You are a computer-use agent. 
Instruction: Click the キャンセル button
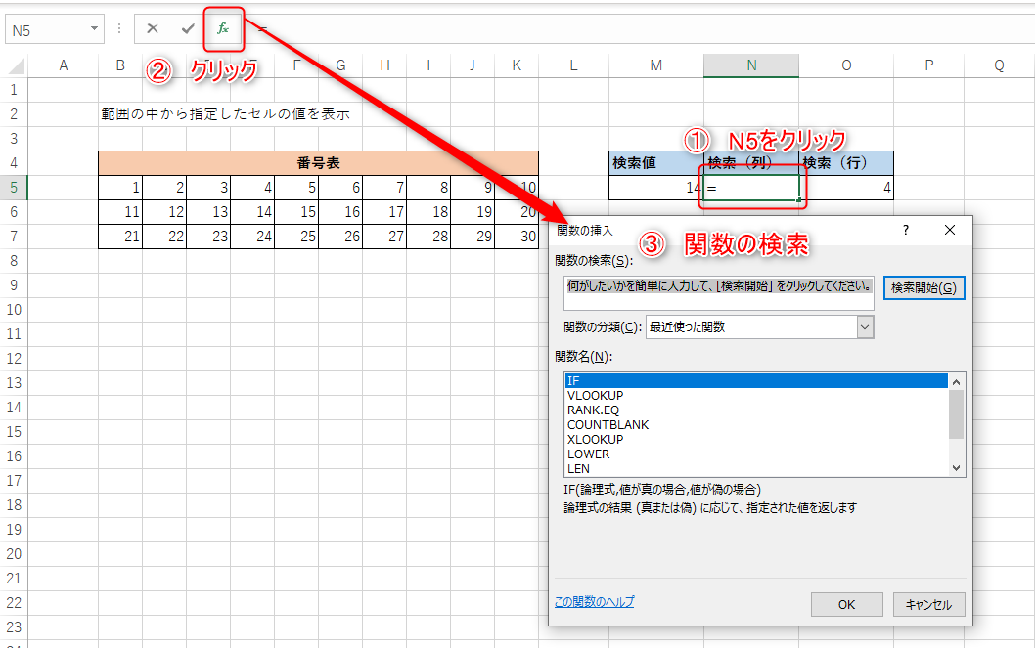click(928, 604)
